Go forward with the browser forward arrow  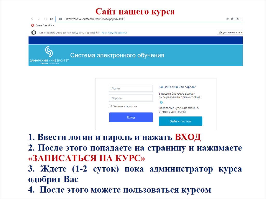(x=39, y=19)
